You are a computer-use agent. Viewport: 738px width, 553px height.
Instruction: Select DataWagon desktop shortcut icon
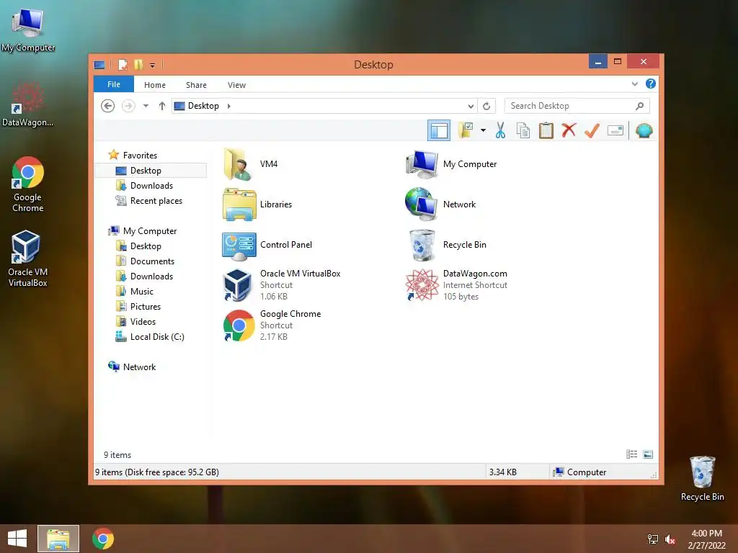[x=27, y=105]
